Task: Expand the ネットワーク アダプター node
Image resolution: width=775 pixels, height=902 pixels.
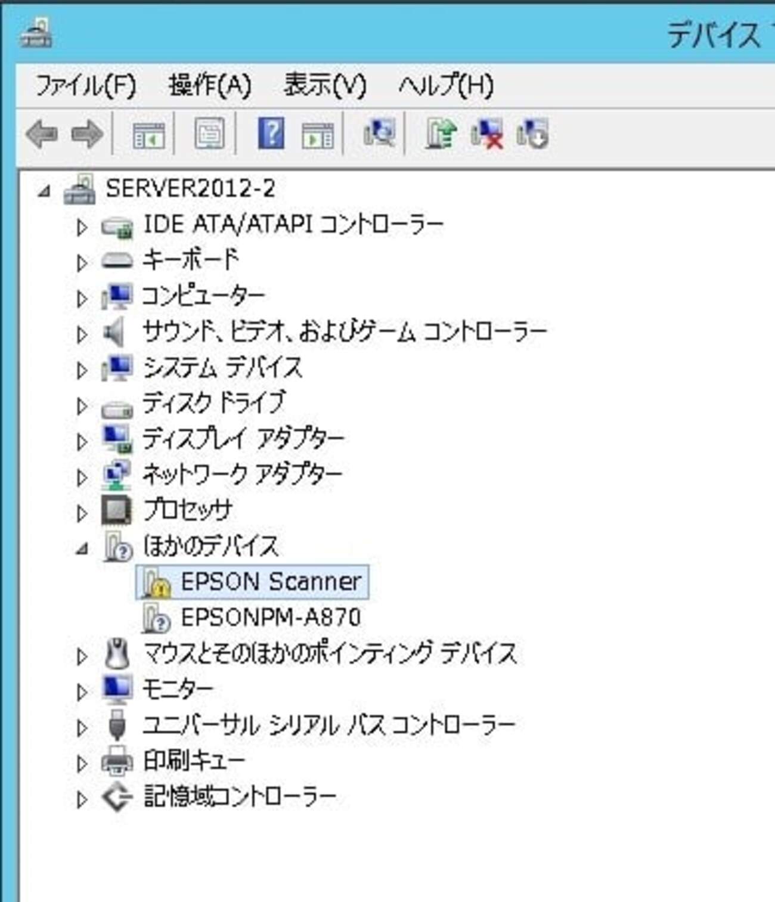Action: [x=82, y=477]
